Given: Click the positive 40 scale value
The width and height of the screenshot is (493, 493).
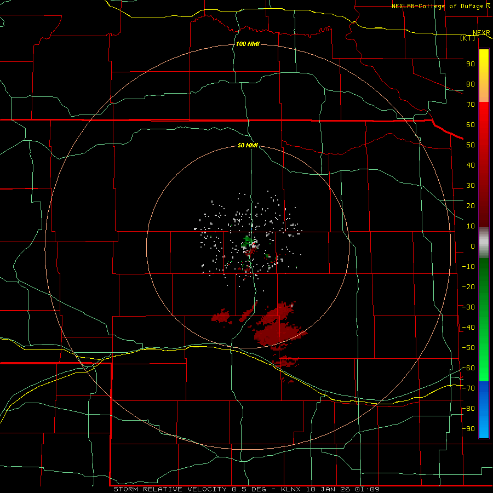Looking at the screenshot, I should [x=471, y=165].
